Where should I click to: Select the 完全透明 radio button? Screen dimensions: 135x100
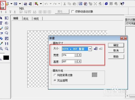(x=55, y=80)
